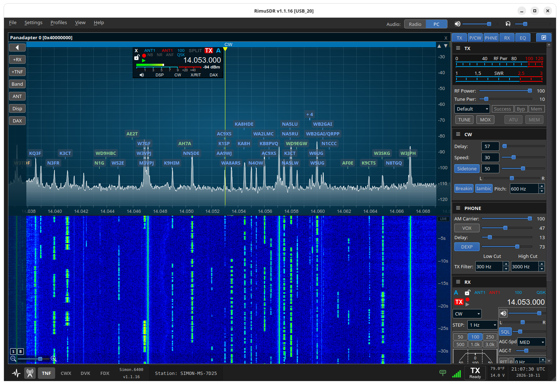Open the Default TX profile dropdown

point(472,109)
